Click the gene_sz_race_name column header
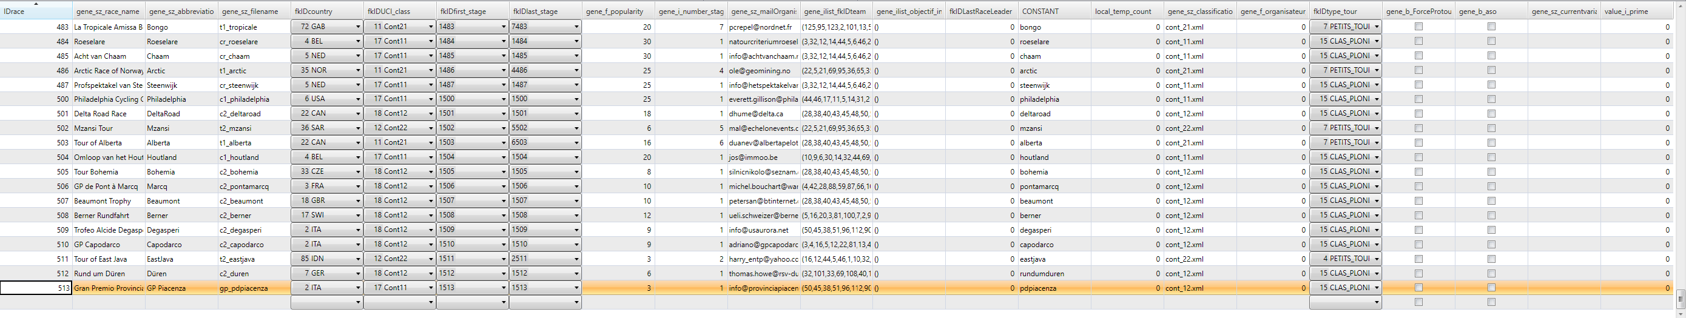The image size is (1686, 318). click(108, 11)
